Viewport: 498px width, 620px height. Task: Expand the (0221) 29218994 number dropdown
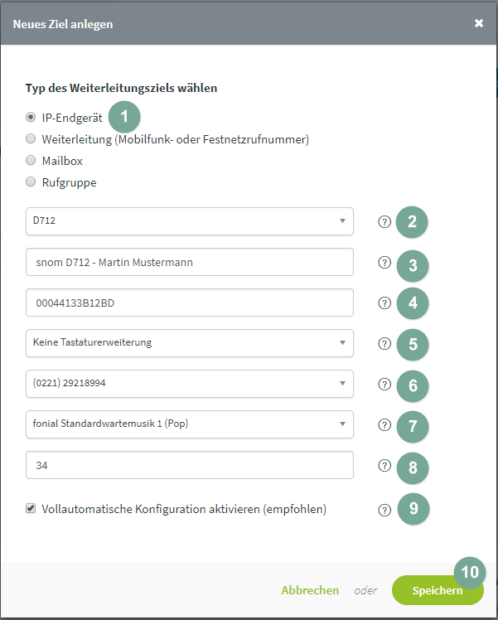(x=189, y=384)
